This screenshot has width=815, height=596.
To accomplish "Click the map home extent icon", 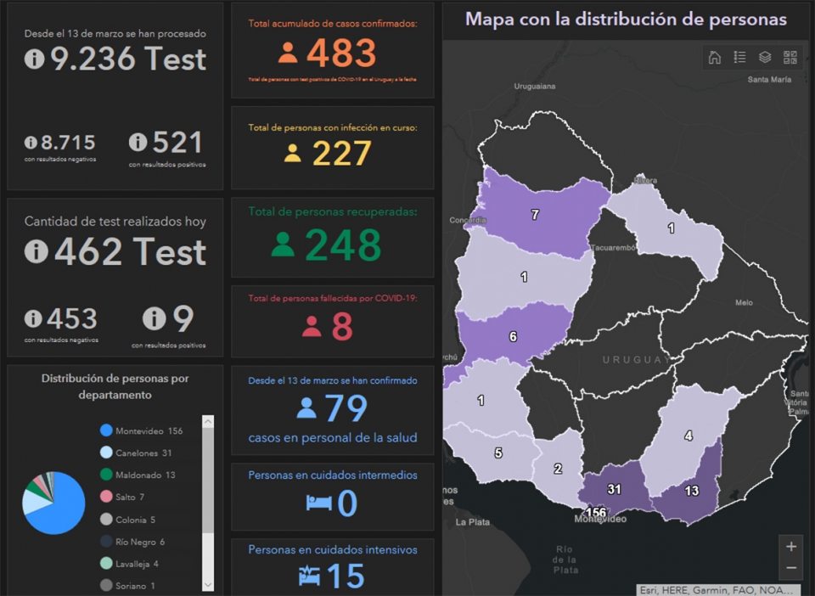I will click(714, 57).
